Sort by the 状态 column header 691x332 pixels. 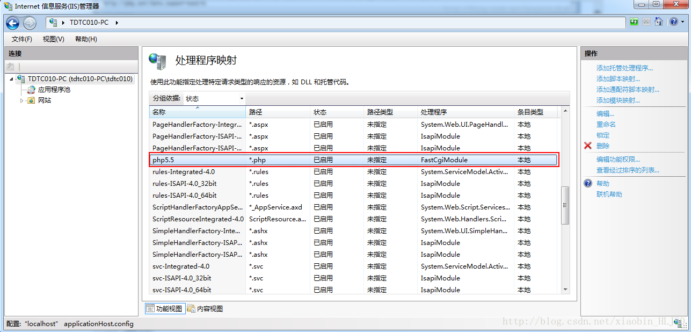coord(337,112)
